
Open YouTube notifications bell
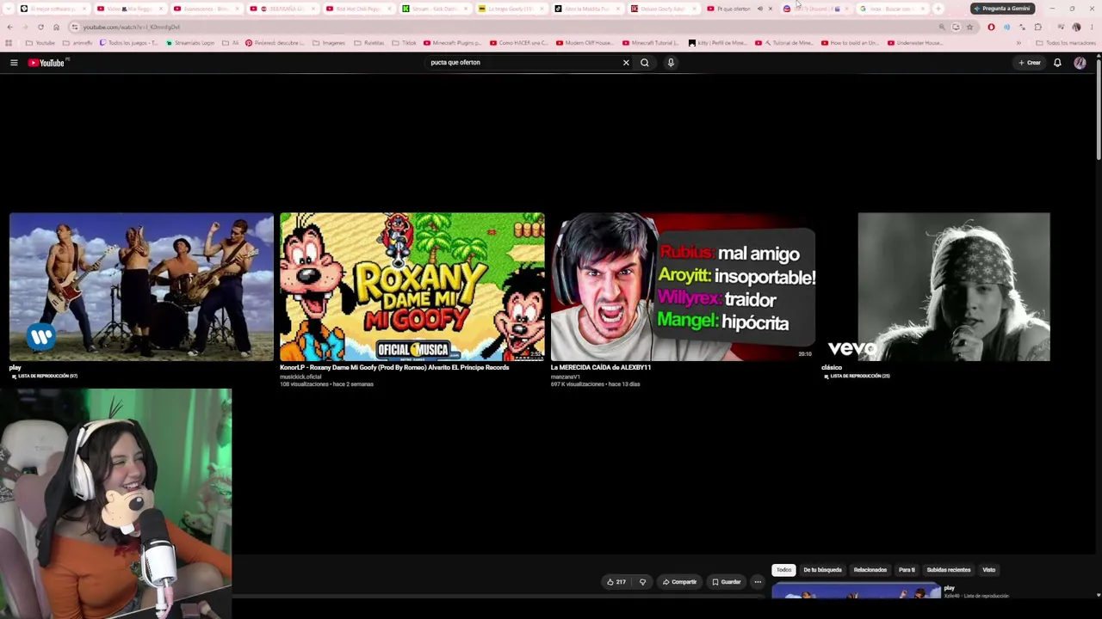[1057, 63]
